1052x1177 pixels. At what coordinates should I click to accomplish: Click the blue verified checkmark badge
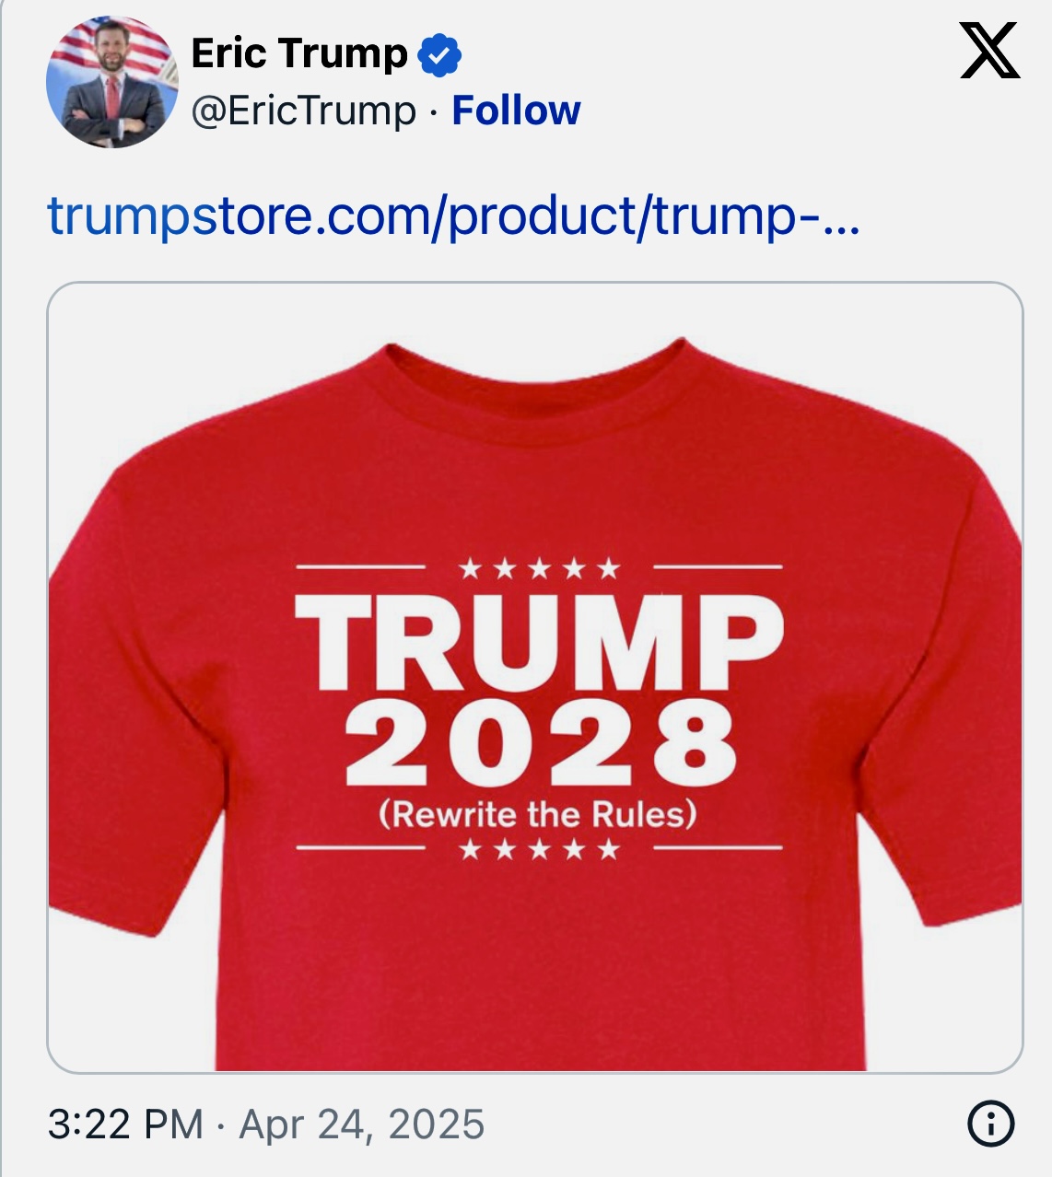pos(439,55)
